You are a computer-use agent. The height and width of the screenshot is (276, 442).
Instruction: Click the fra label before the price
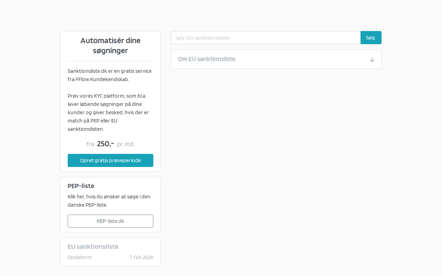click(90, 144)
